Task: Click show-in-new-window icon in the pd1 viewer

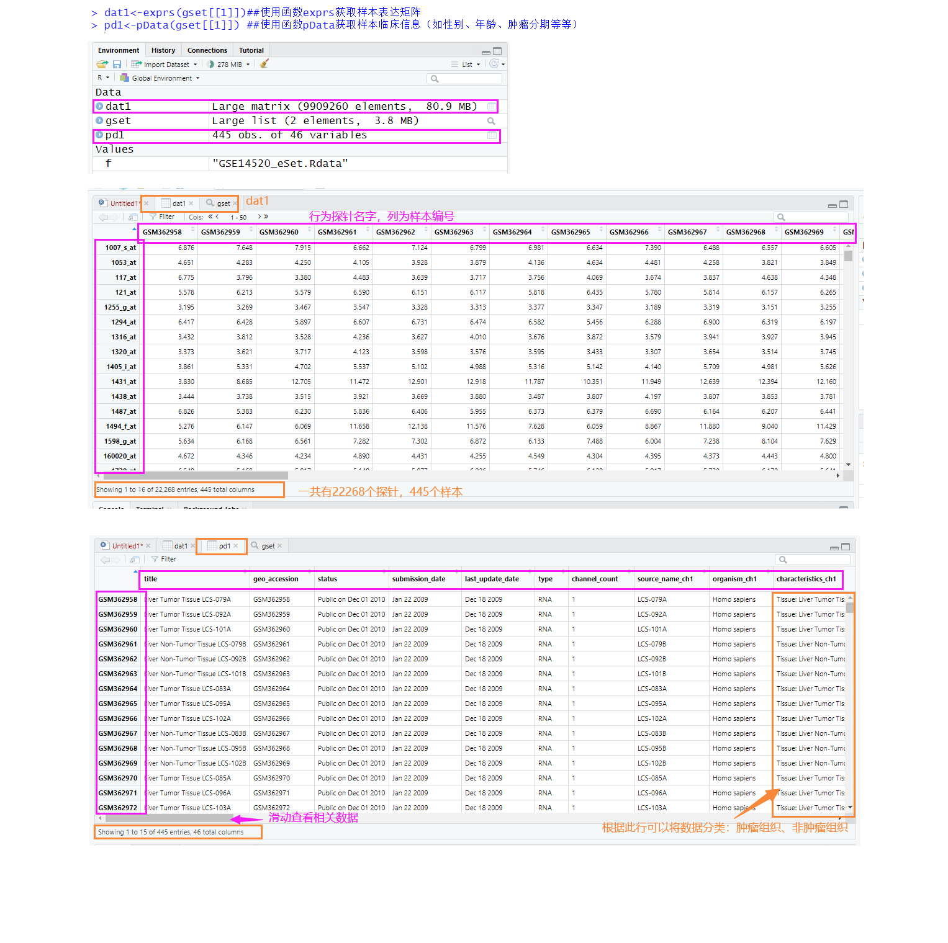Action: [x=135, y=560]
